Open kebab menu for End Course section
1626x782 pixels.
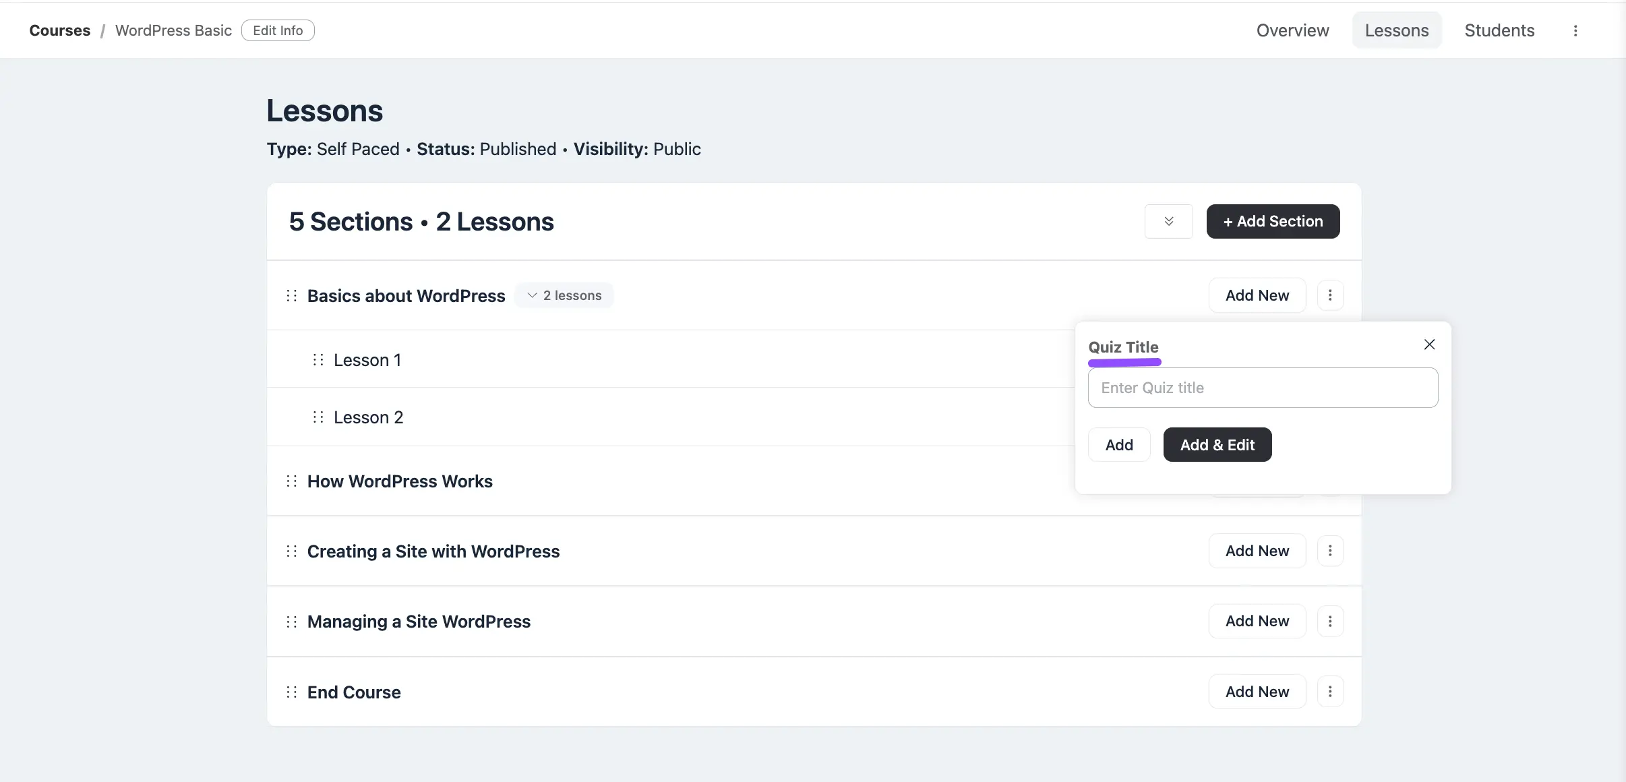click(1329, 692)
